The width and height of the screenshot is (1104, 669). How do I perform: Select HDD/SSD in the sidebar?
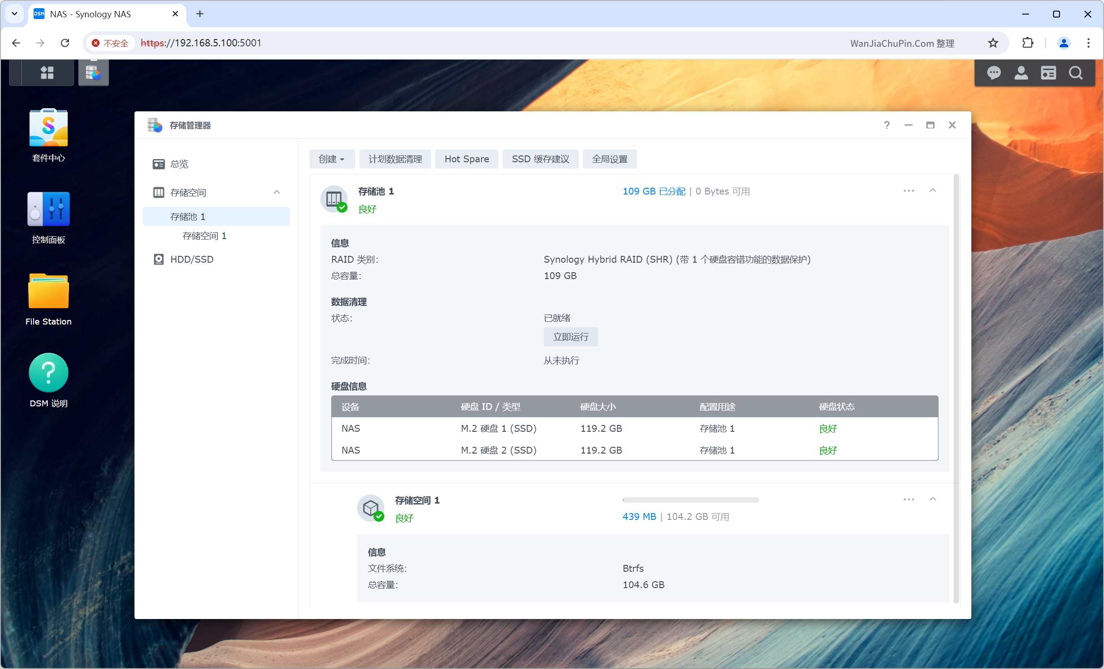pyautogui.click(x=216, y=260)
